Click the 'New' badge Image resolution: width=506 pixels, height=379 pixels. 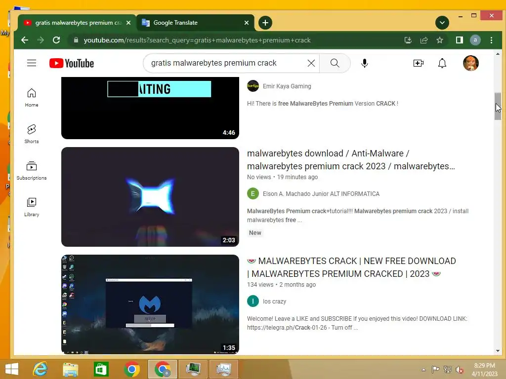coord(255,233)
